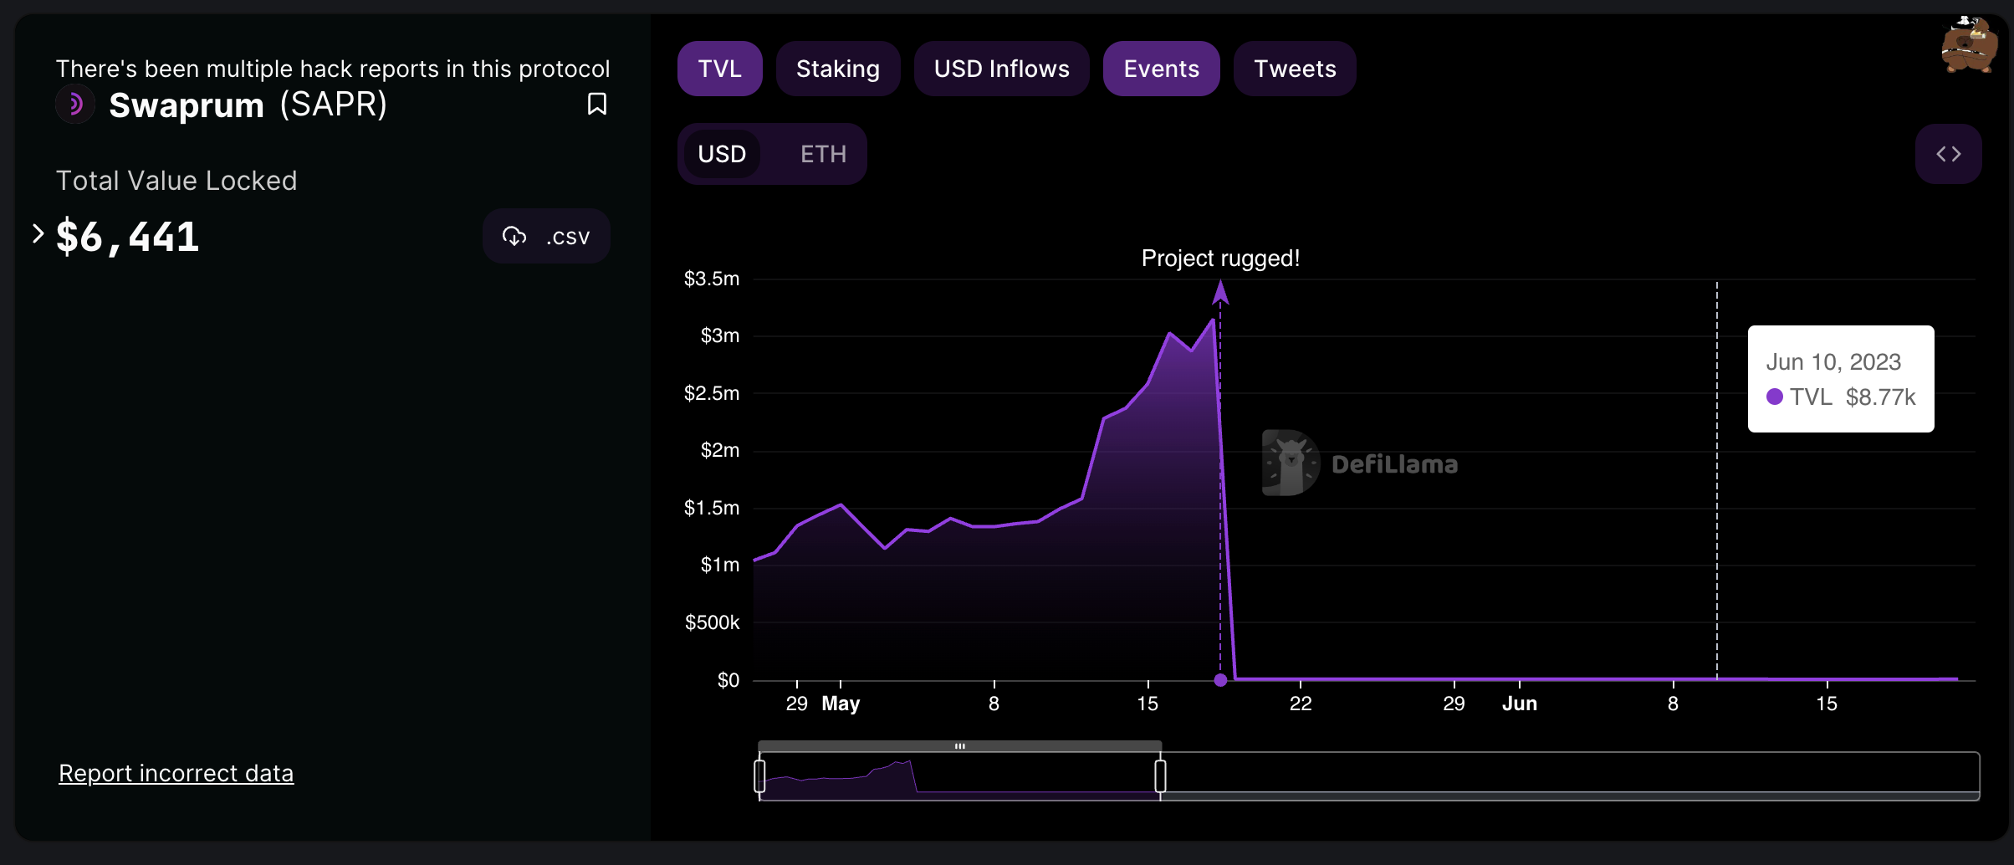Screen dimensions: 2014x865
Task: Toggle the TVL chart series
Action: tap(719, 69)
